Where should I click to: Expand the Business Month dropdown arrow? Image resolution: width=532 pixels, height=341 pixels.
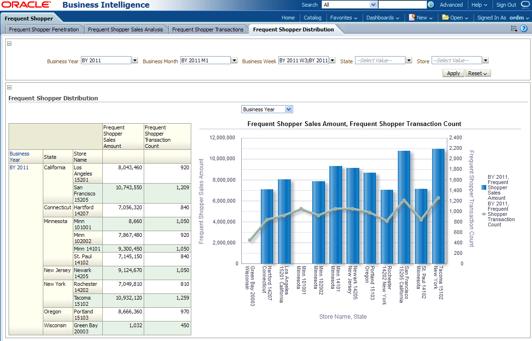coord(234,60)
